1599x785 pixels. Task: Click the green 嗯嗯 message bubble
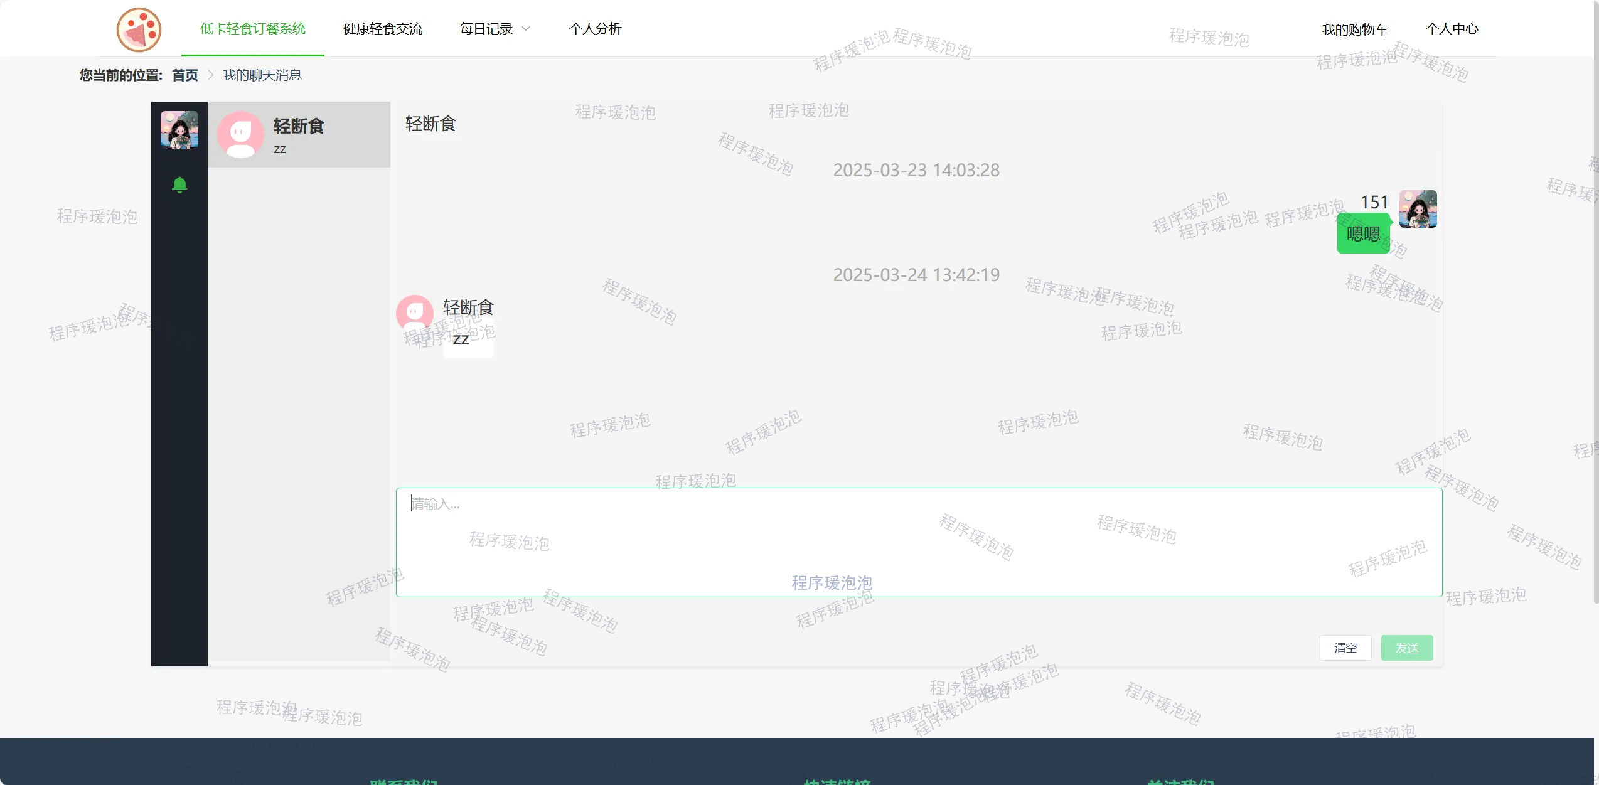click(1363, 234)
